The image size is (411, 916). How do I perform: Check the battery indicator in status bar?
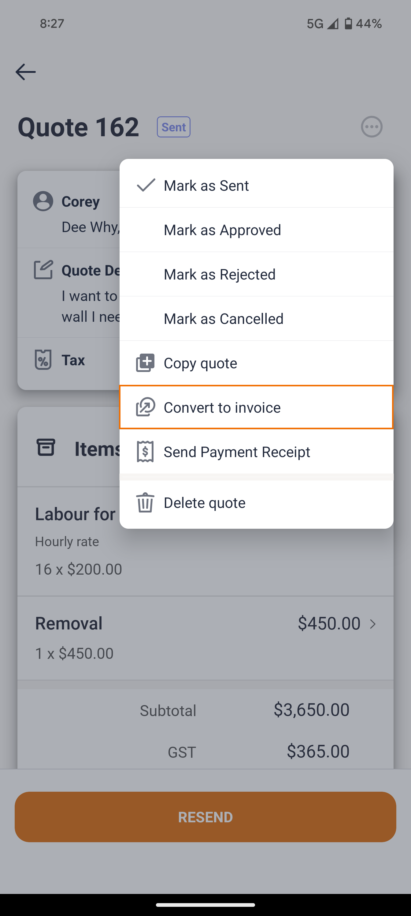[349, 24]
